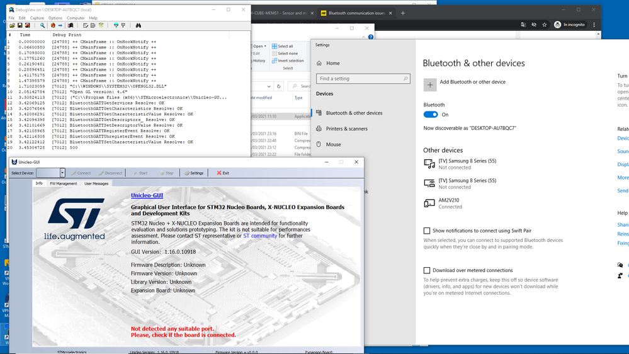Click the Disconnect button in Unicleo-GUI
The image size is (629, 354).
pyautogui.click(x=110, y=173)
